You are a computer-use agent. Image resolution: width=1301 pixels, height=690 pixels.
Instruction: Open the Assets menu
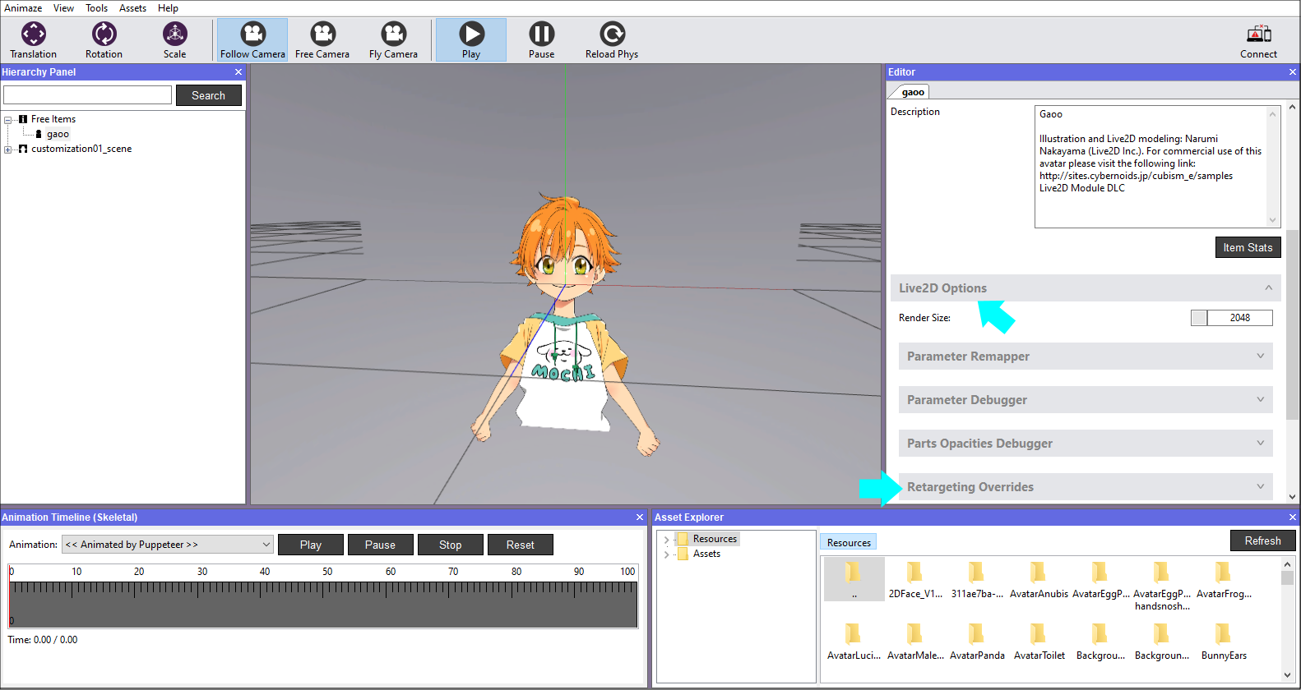point(132,8)
